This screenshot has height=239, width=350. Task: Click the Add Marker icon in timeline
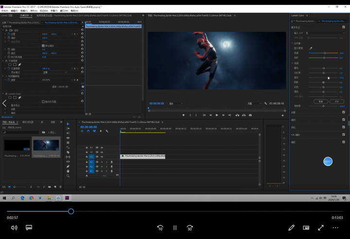[101, 131]
